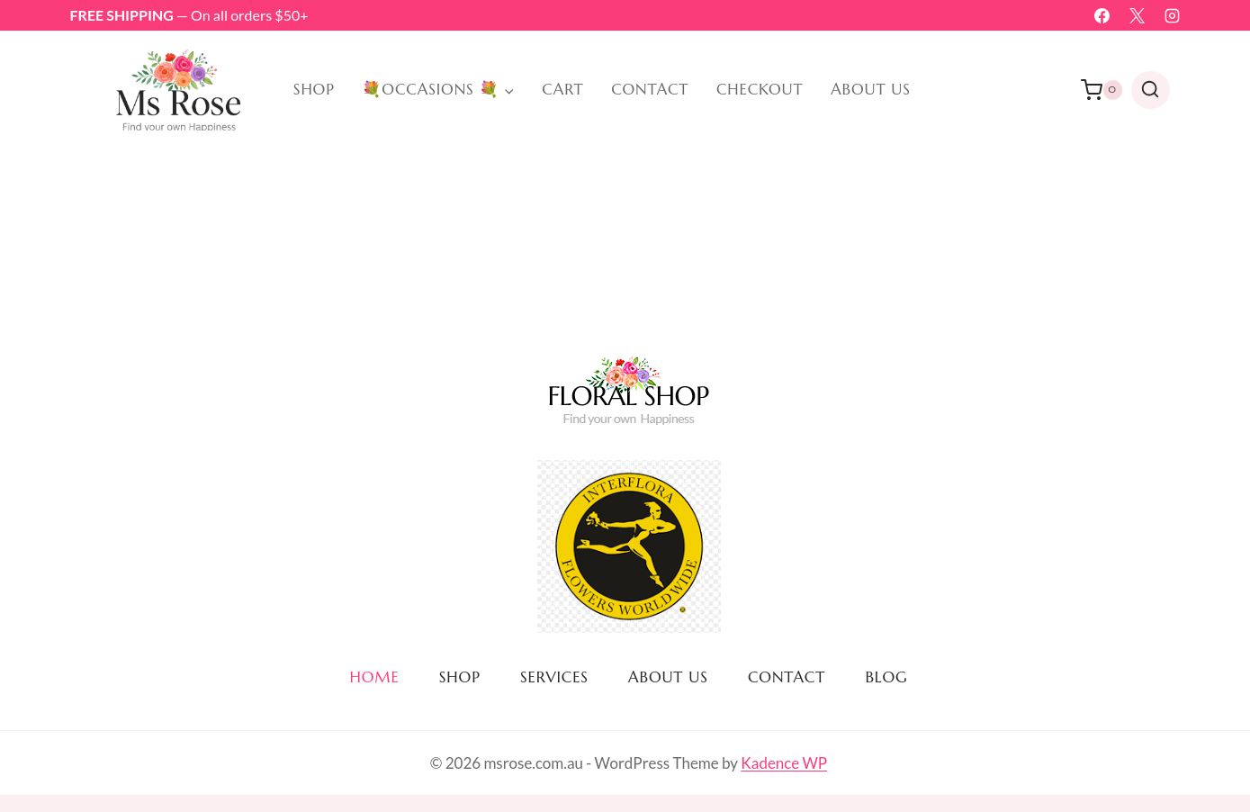The width and height of the screenshot is (1250, 812).
Task: Open the Shop menu in header
Action: point(313,89)
